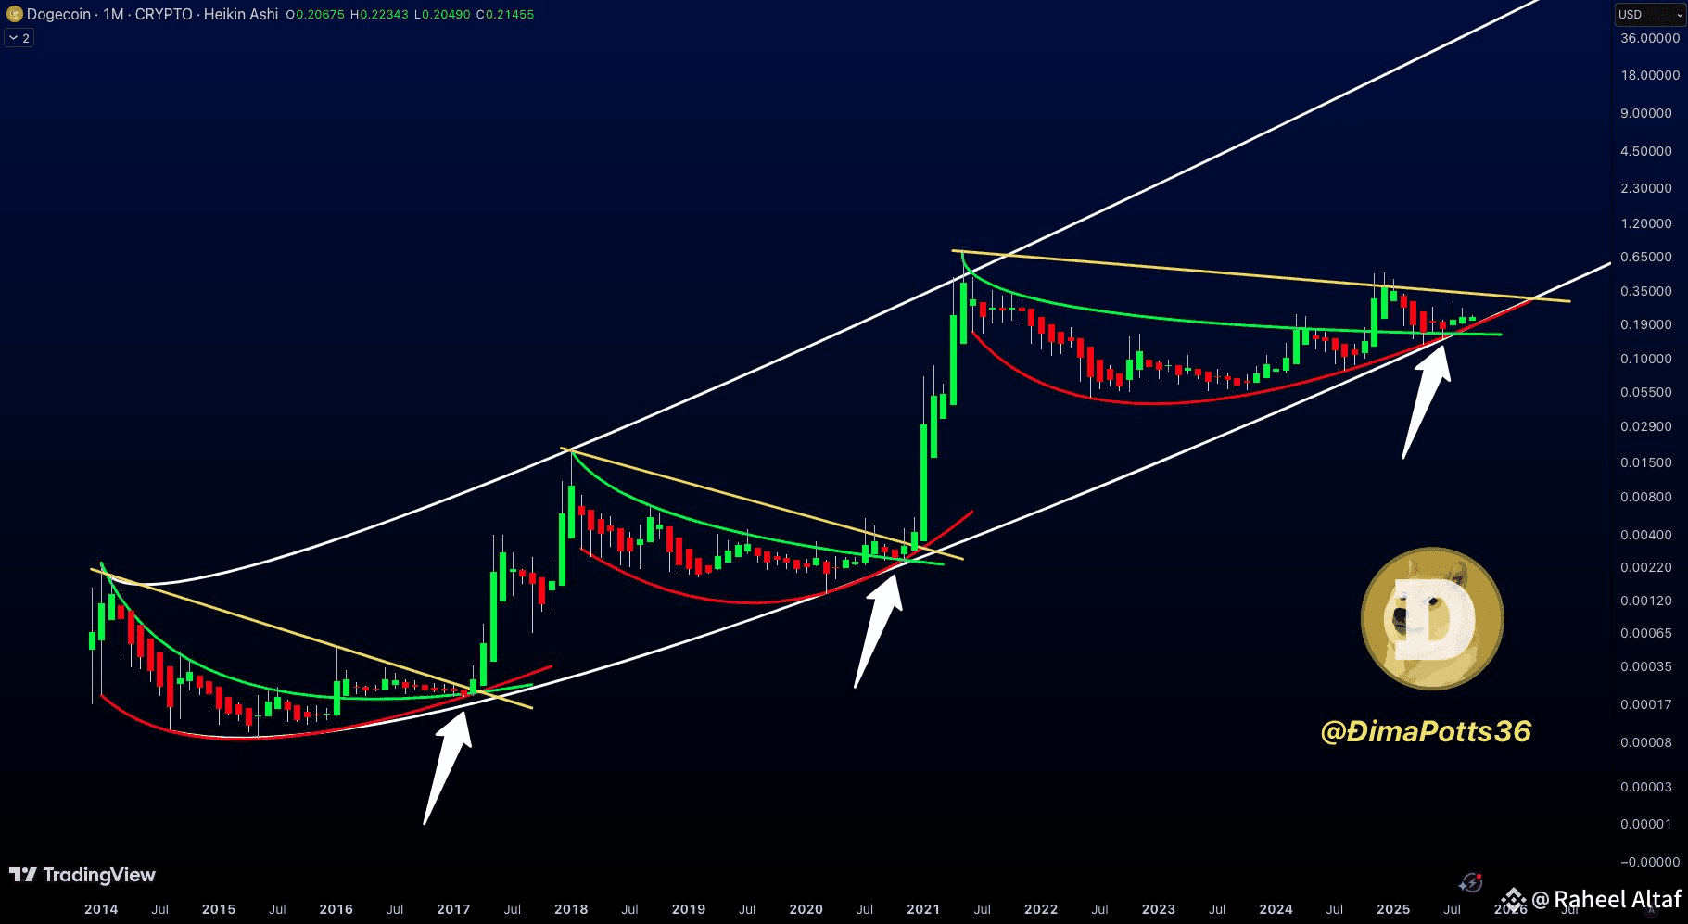Click the 1M interval in chart legend
The height and width of the screenshot is (924, 1688).
pyautogui.click(x=113, y=14)
